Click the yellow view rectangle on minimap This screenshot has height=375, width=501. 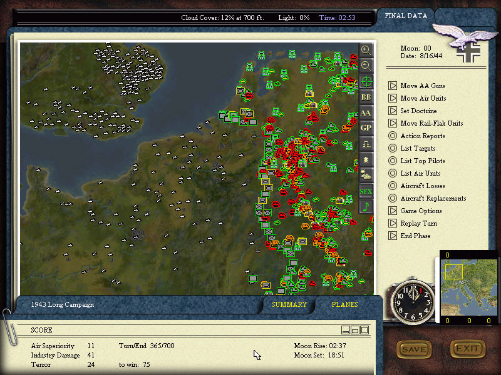click(453, 272)
